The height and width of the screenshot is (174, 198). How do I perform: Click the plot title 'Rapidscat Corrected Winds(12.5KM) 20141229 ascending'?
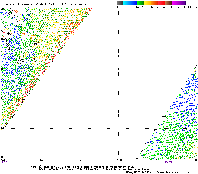coord(47,4)
